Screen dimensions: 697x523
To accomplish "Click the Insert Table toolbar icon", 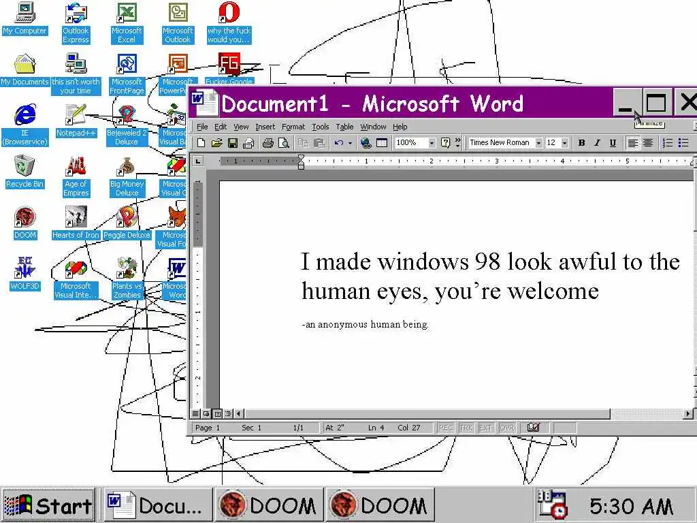I will click(382, 143).
